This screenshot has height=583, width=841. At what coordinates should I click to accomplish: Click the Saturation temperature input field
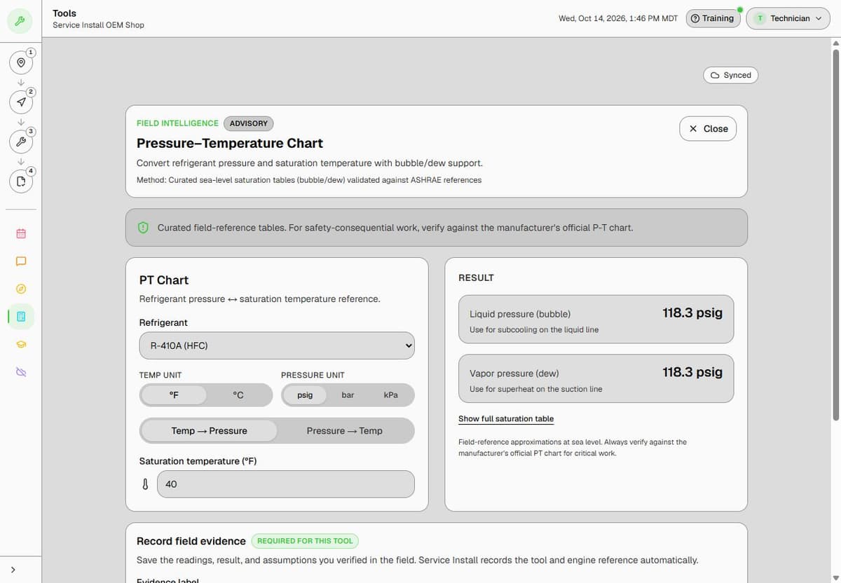(x=286, y=484)
